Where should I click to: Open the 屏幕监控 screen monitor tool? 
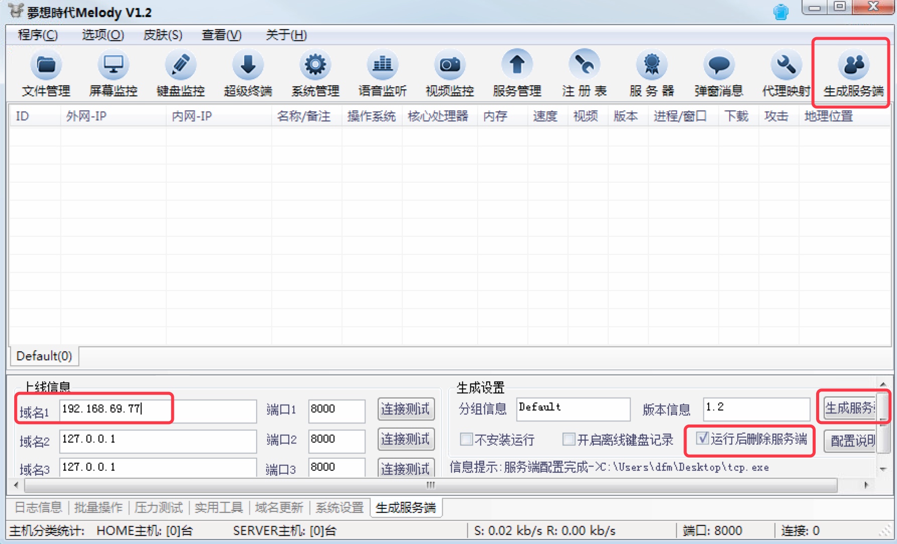click(114, 74)
